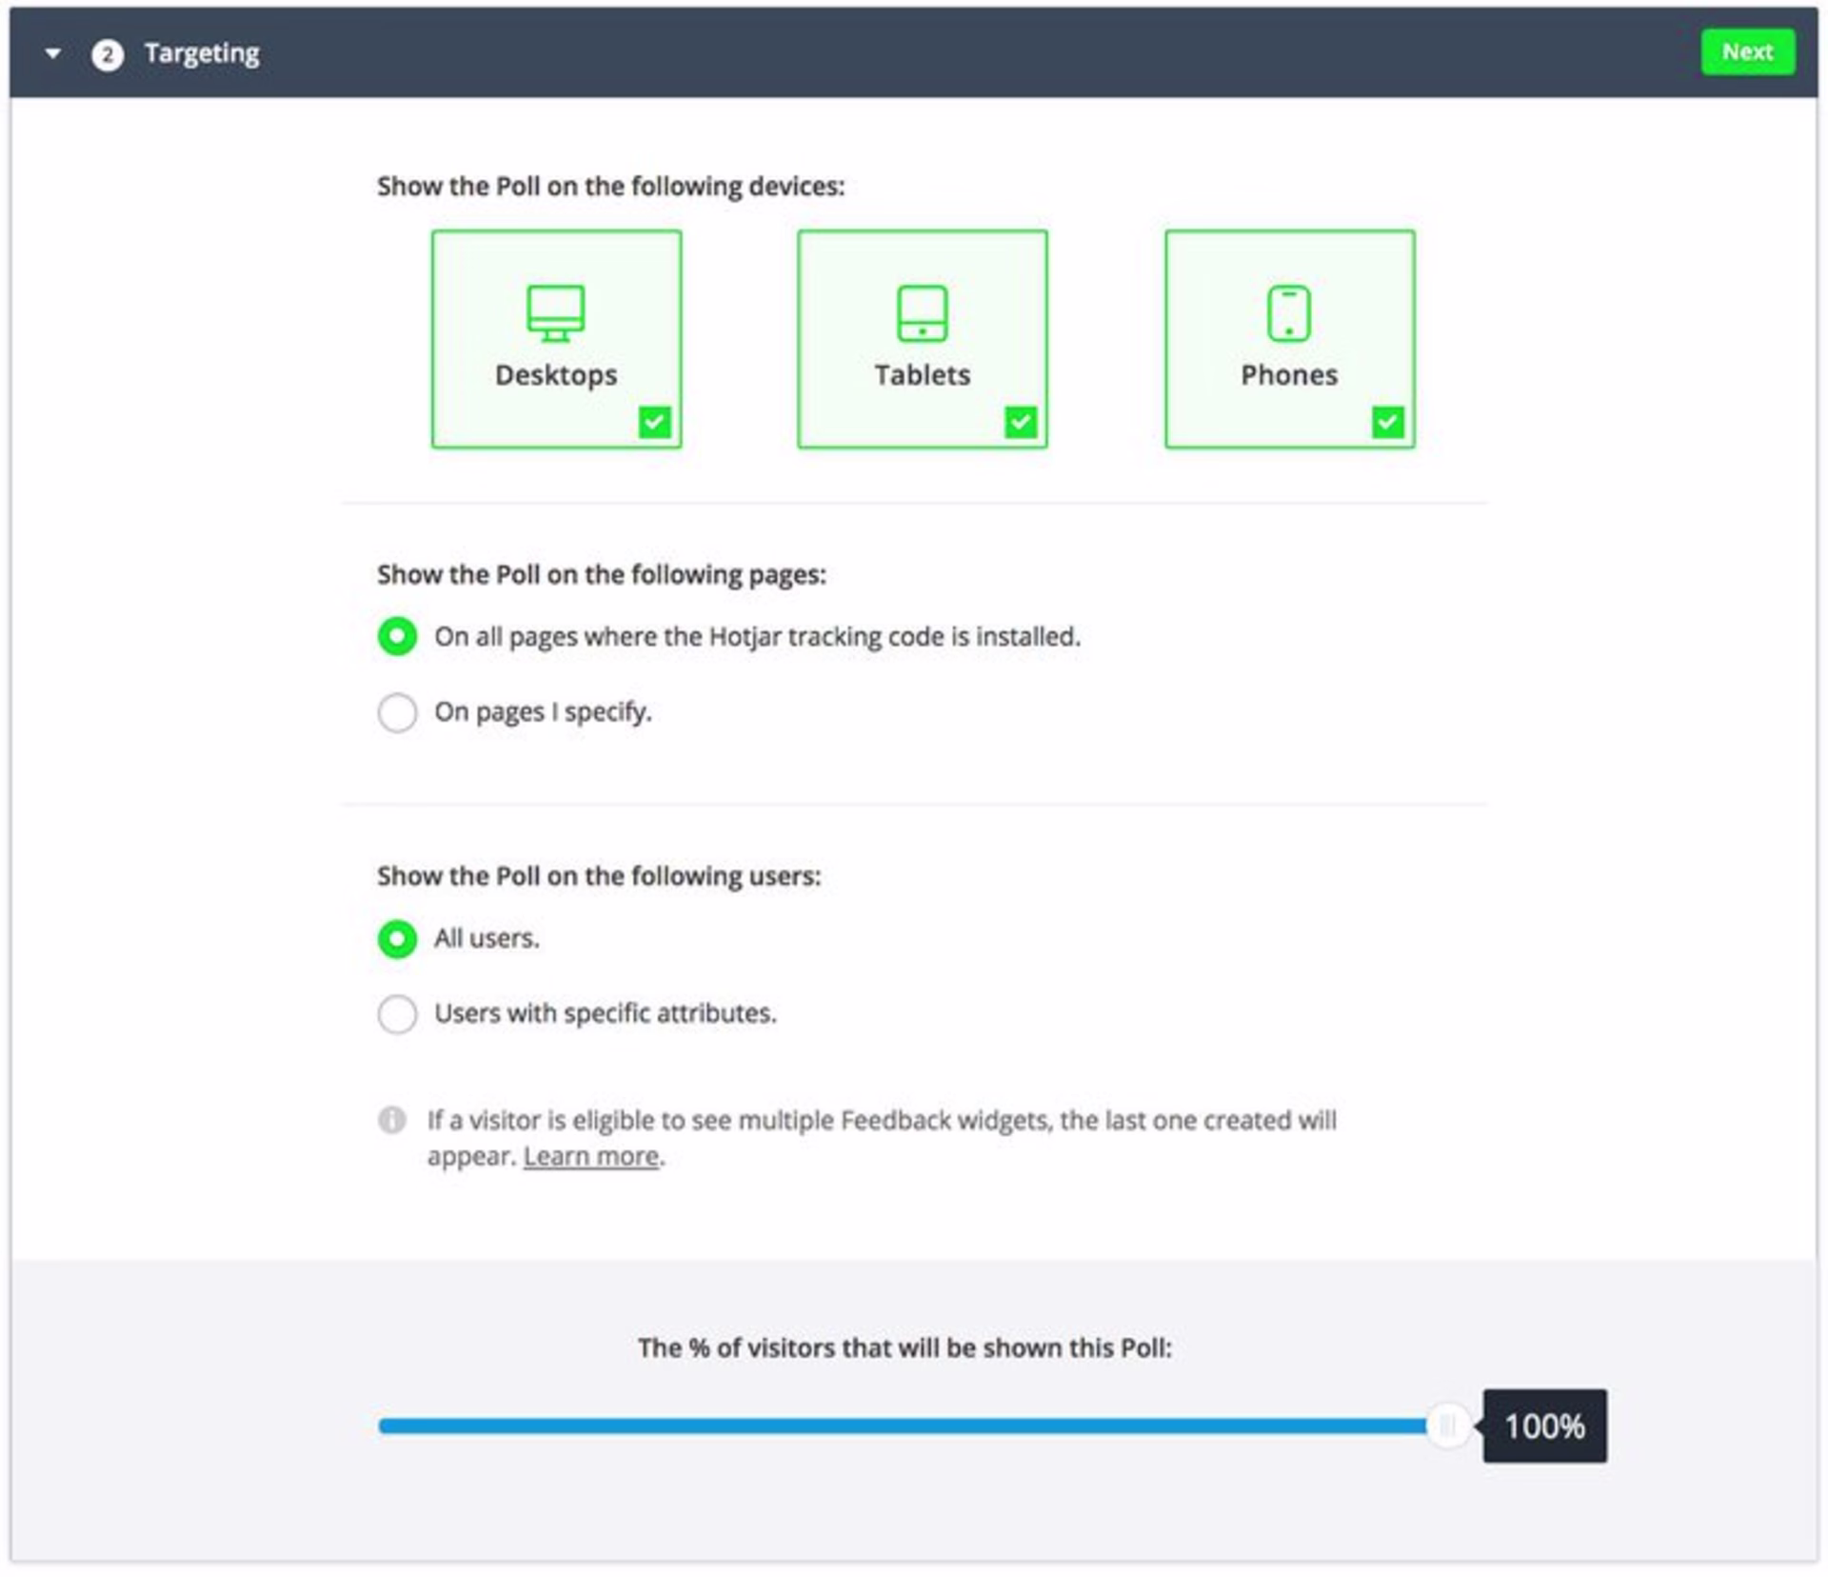Select the All users radio option
The width and height of the screenshot is (1828, 1577).
[397, 939]
